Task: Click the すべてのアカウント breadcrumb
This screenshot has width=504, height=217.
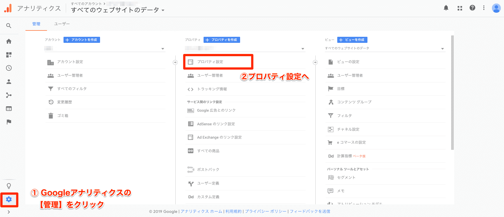Action: 86,3
